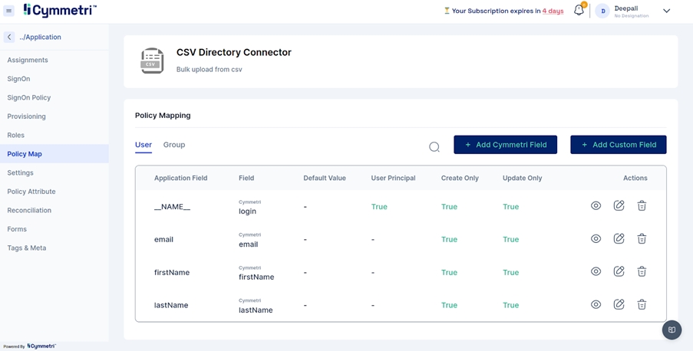Delete the email field mapping
The height and width of the screenshot is (351, 693).
point(642,239)
